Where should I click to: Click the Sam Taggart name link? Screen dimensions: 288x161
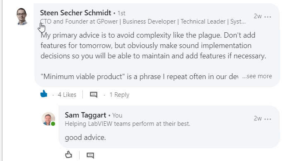(85, 115)
